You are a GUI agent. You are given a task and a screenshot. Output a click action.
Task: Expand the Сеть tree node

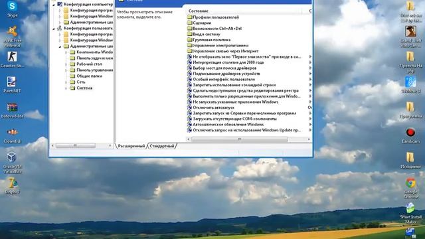(66, 82)
